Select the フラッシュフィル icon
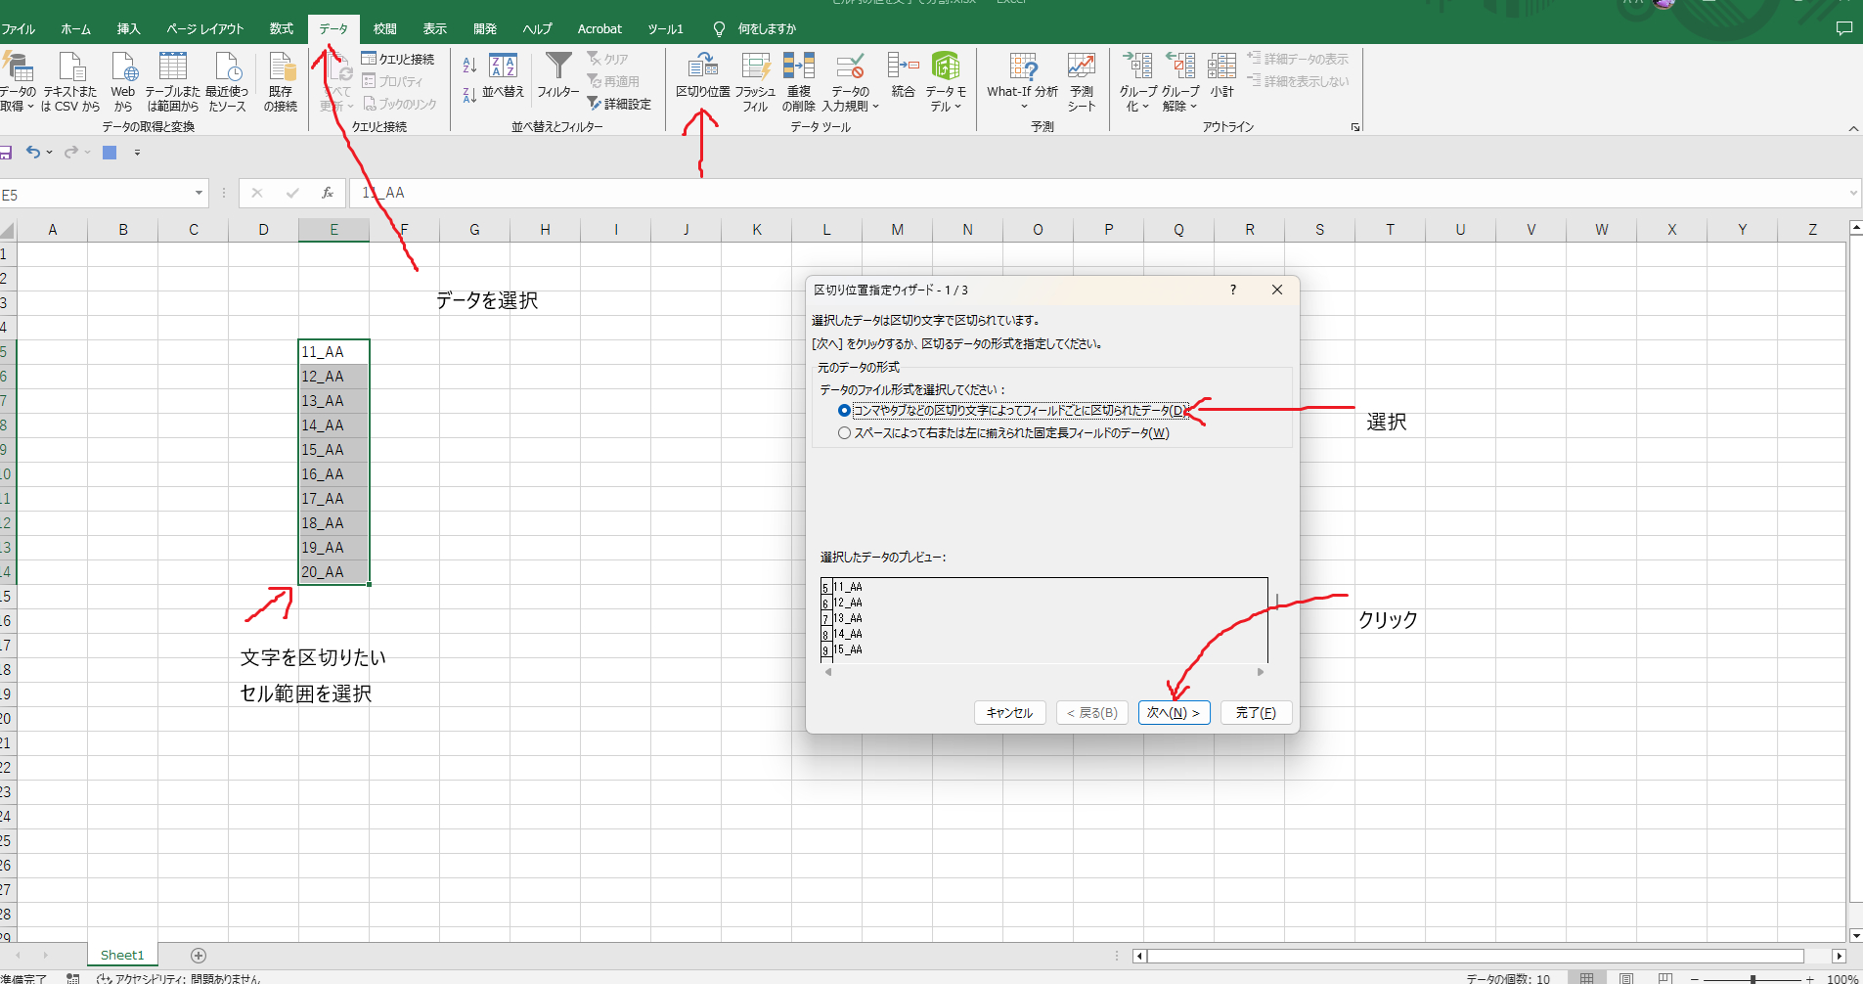The height and width of the screenshot is (984, 1863). point(754,76)
